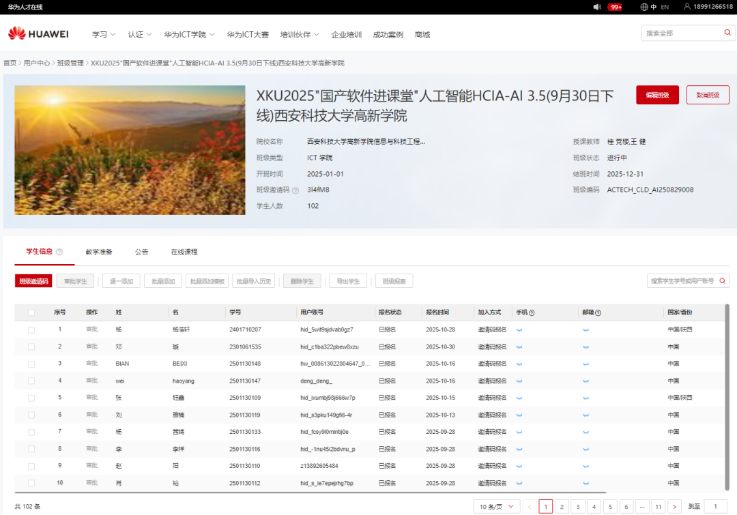Click the pagination ellipsis to jump pages
Screen dimensions: 737x515
point(642,507)
